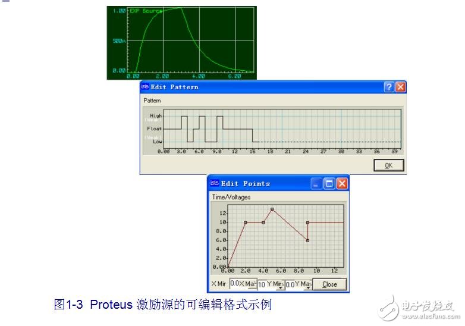Click the 'Low' level label in Edit Pattern
This screenshot has width=465, height=326.
(x=158, y=142)
